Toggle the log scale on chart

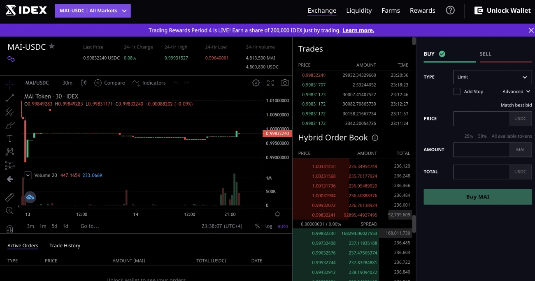269,226
